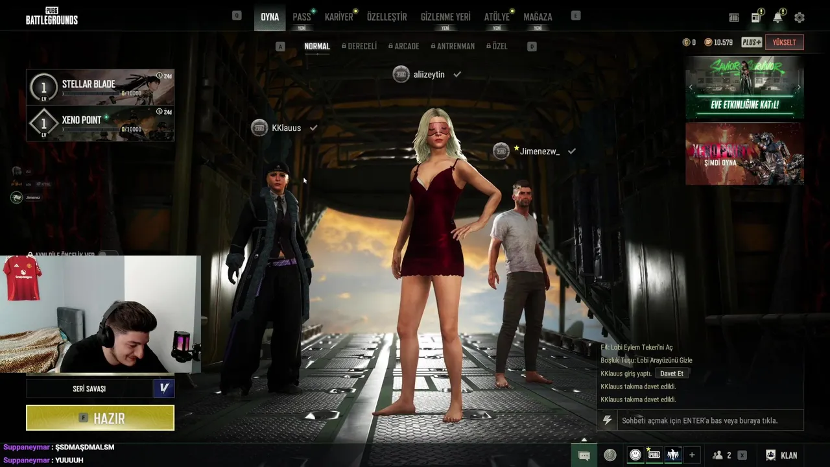Open the MAĞAZA store tab

pyautogui.click(x=538, y=17)
